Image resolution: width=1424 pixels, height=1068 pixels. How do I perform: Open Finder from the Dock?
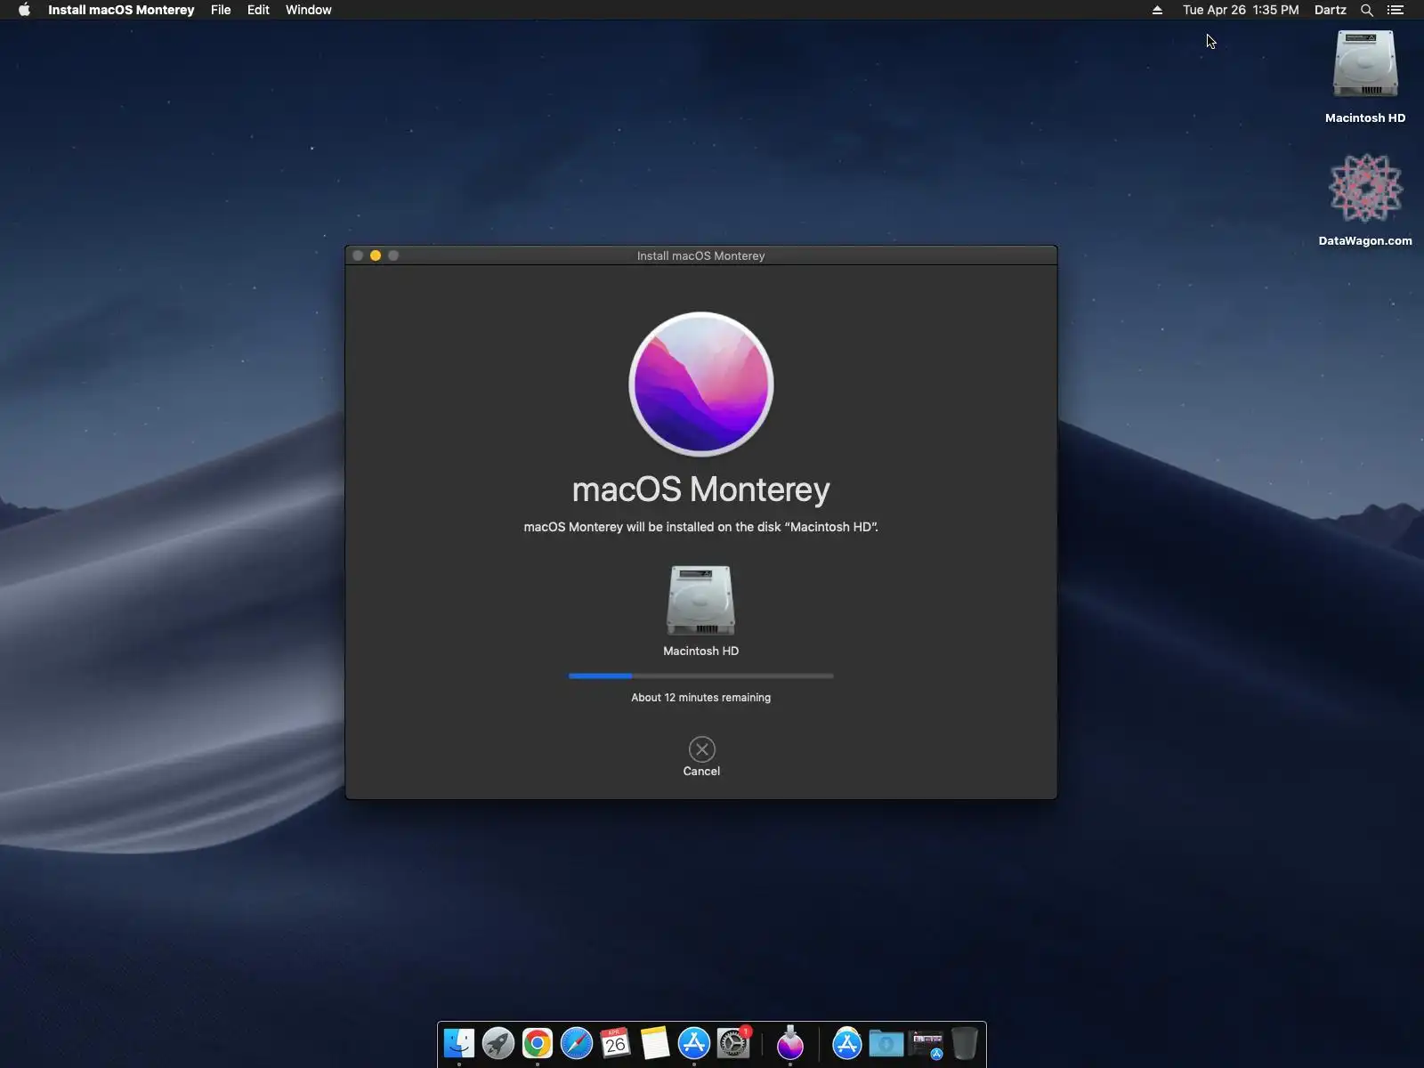coord(459,1043)
